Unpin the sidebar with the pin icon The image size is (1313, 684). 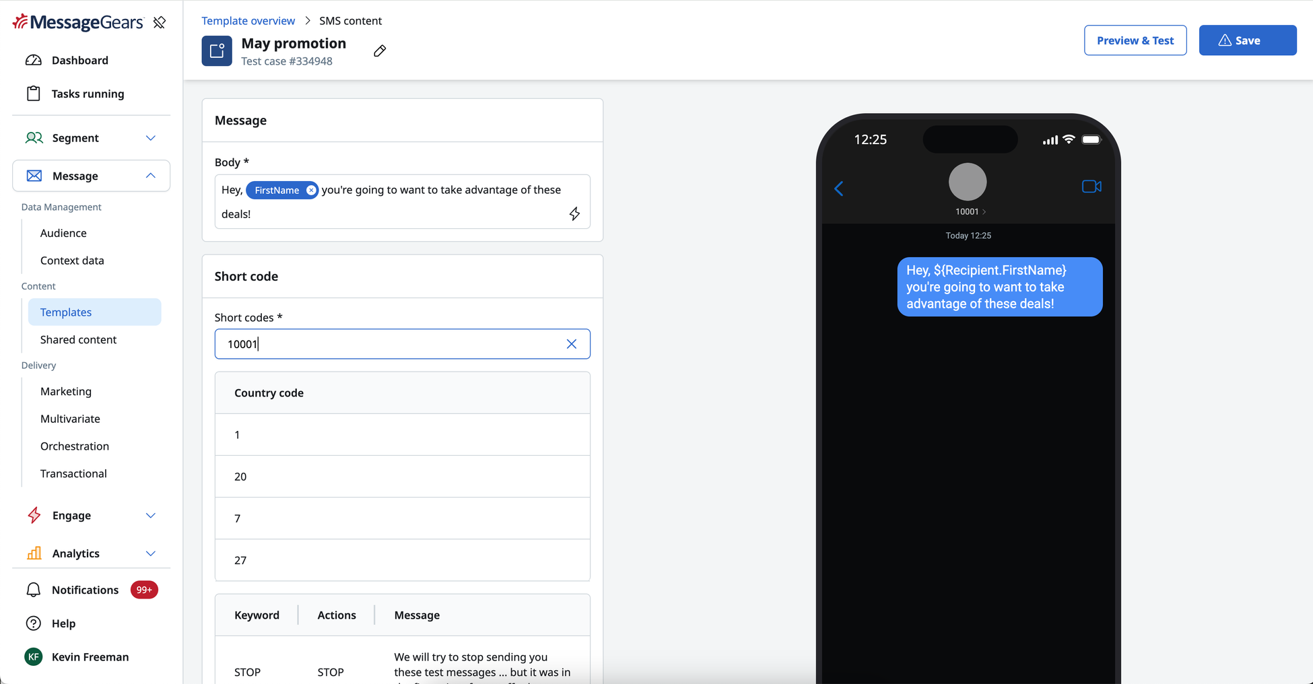160,22
